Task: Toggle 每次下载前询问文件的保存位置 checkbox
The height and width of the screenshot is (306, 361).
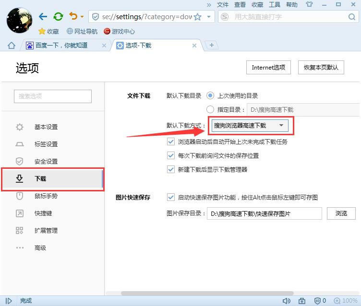Action: (170, 156)
